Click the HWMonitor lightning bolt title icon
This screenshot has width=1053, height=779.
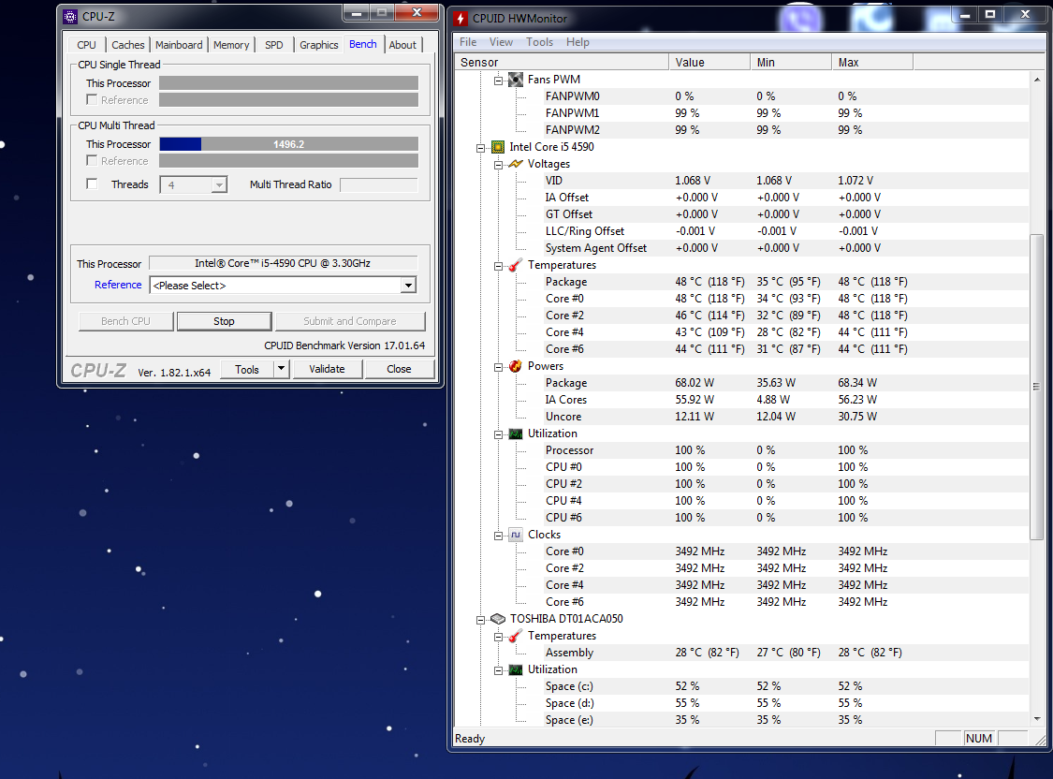pos(461,19)
